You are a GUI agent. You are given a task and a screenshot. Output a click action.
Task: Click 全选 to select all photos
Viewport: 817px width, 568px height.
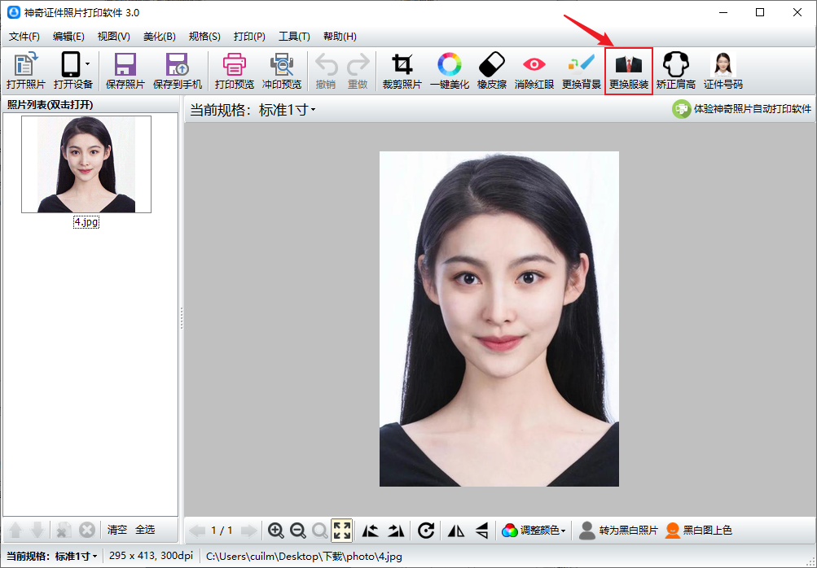(x=145, y=530)
